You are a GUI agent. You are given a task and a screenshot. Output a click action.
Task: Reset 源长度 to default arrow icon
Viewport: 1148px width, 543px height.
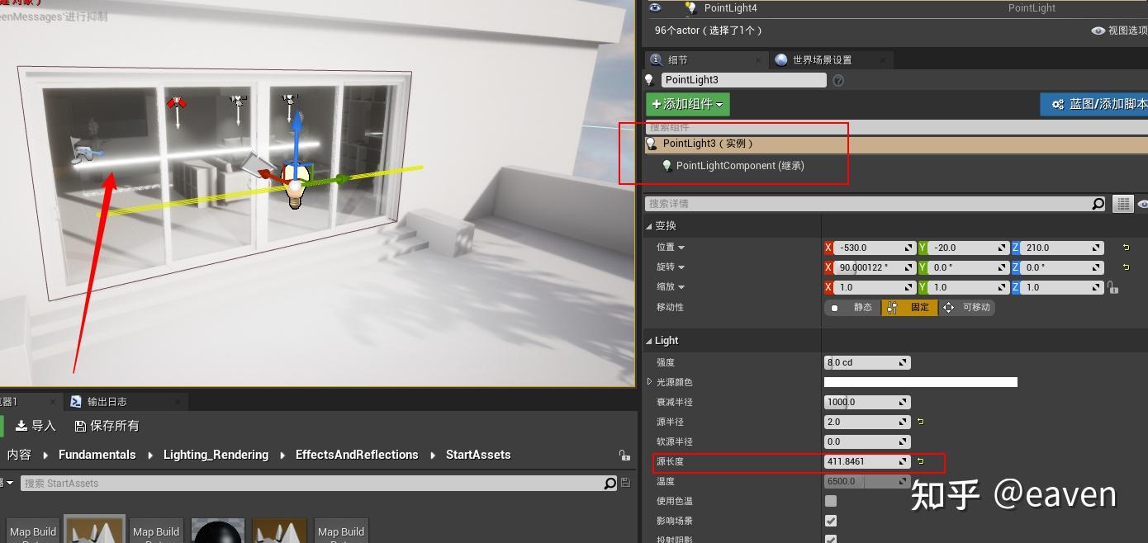[920, 461]
